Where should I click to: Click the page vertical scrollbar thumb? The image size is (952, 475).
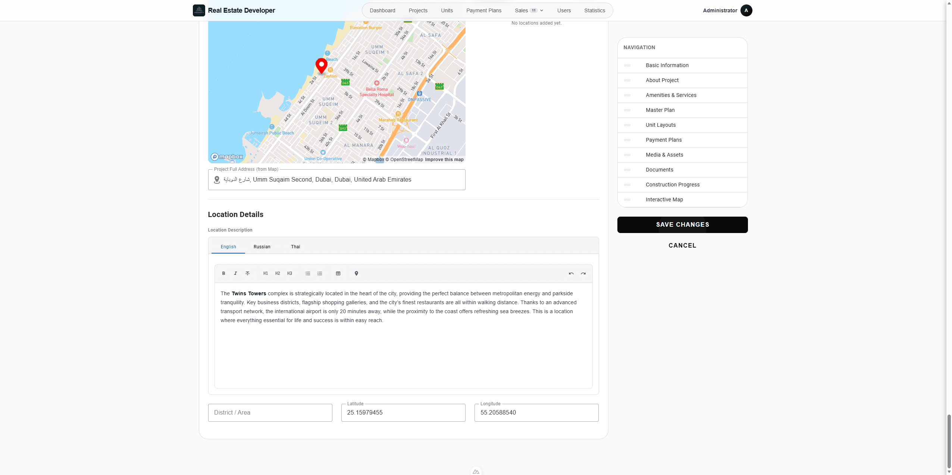click(x=949, y=441)
